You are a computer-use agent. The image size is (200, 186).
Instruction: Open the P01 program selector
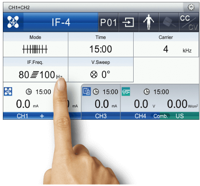[x=108, y=22]
